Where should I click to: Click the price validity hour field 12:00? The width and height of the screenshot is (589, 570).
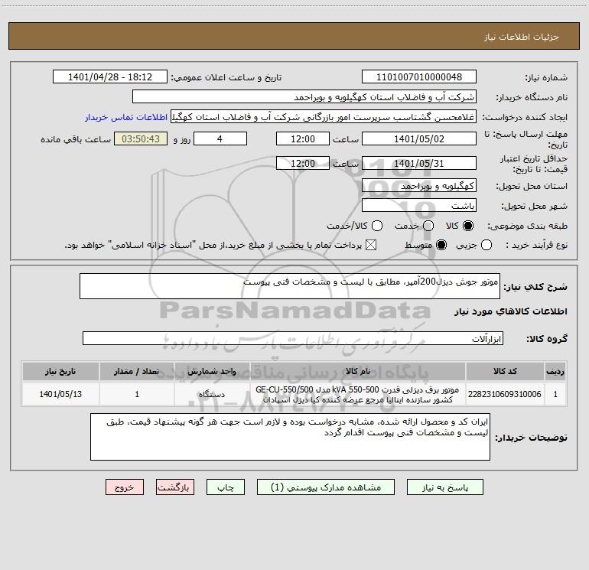(303, 163)
